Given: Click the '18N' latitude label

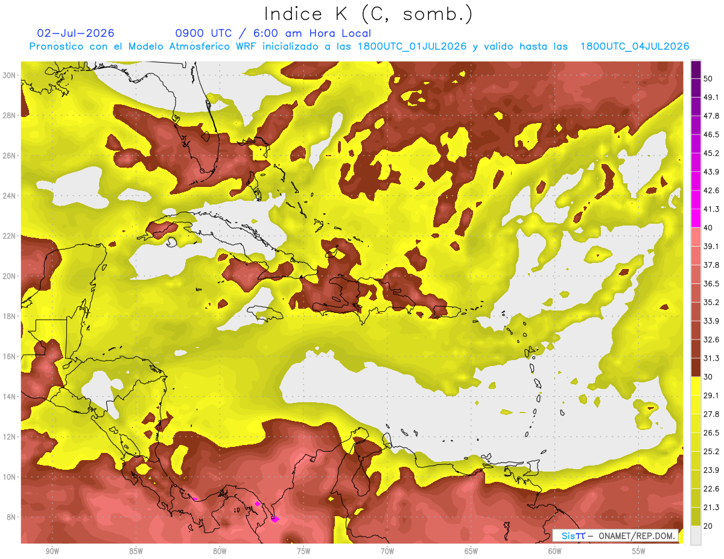Looking at the screenshot, I should 10,317.
